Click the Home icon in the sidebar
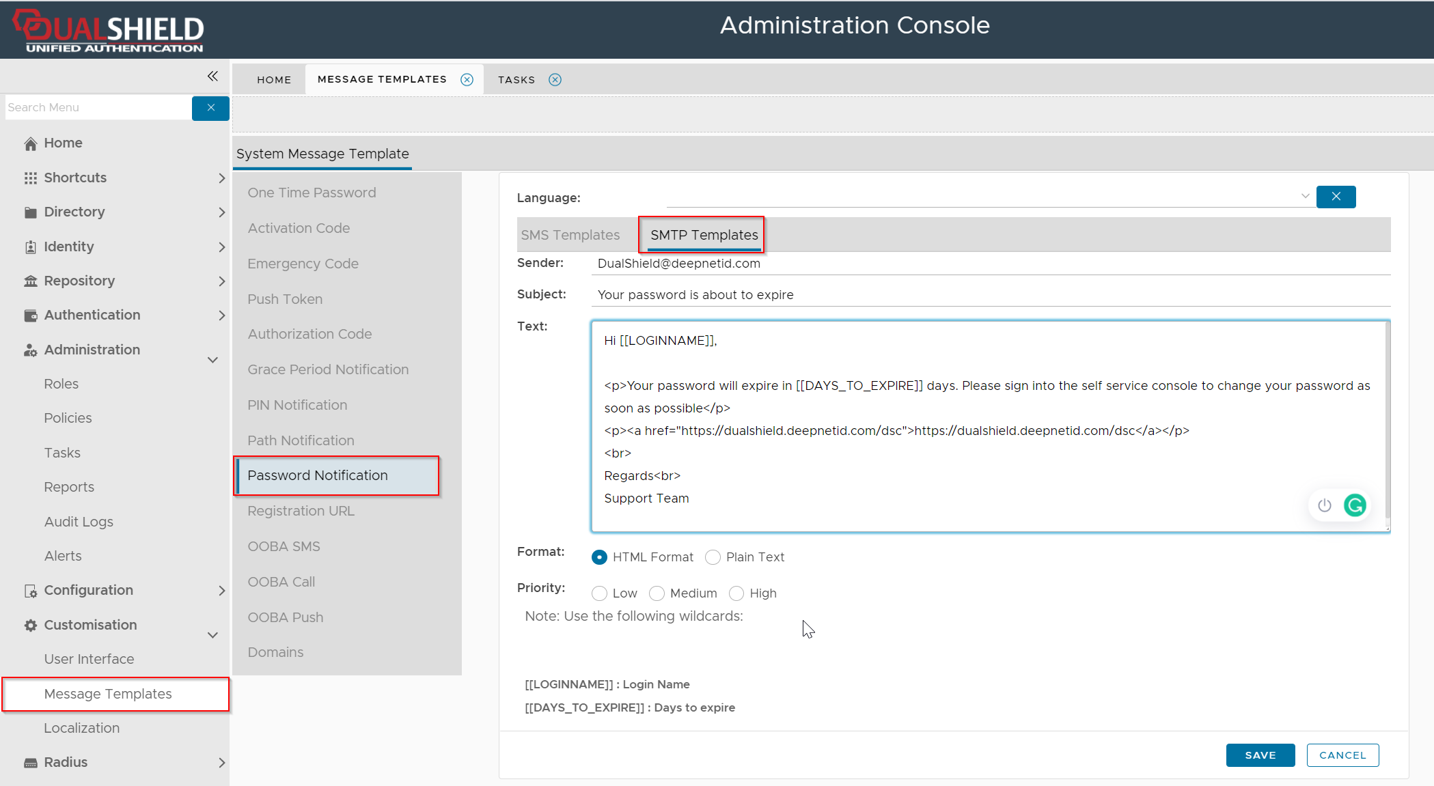The image size is (1434, 786). [x=30, y=143]
